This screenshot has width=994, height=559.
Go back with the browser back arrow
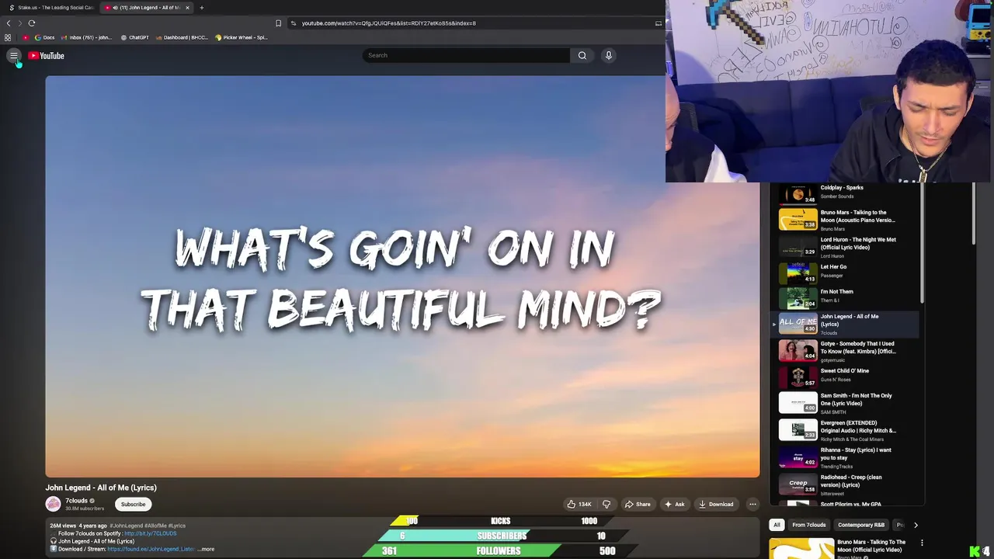click(x=9, y=23)
